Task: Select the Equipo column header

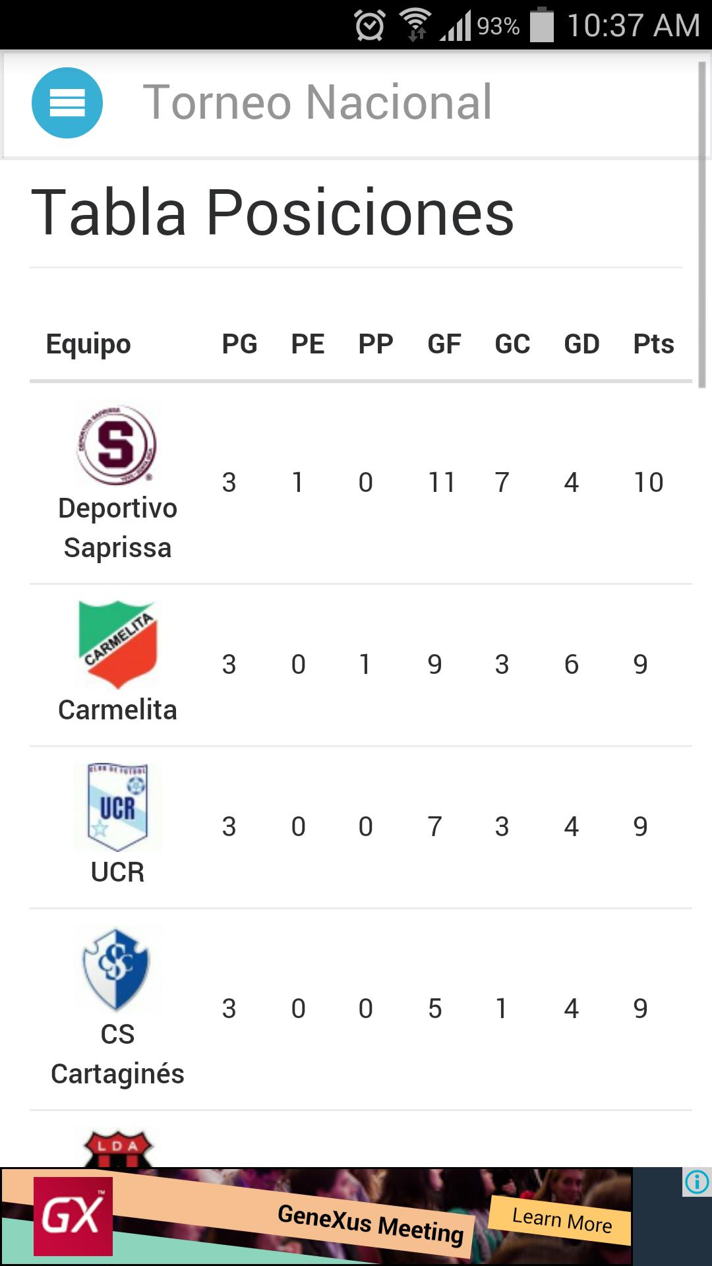Action: (x=88, y=344)
